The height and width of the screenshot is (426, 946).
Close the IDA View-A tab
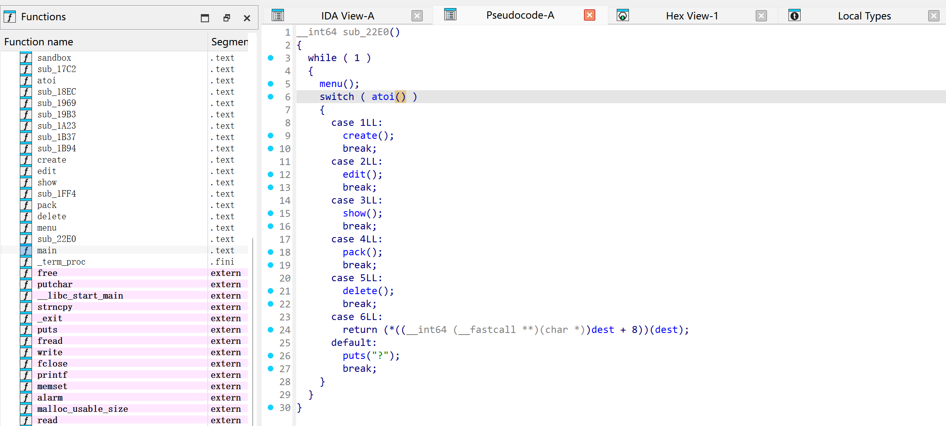pos(417,16)
